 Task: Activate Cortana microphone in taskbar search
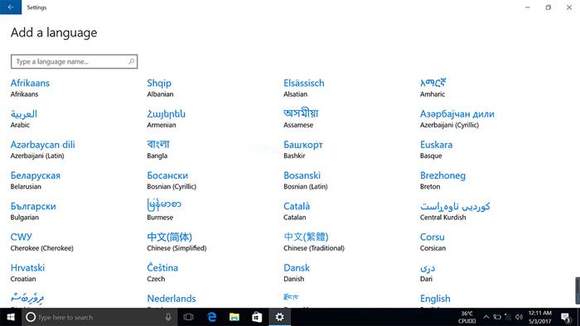coord(168,317)
